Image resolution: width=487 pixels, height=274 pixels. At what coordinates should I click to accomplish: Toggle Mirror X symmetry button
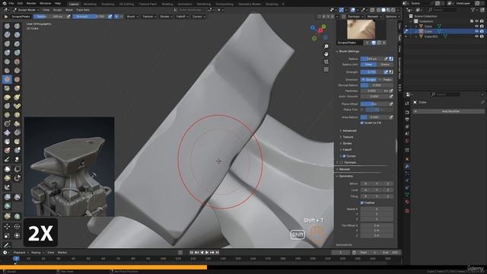(x=365, y=183)
